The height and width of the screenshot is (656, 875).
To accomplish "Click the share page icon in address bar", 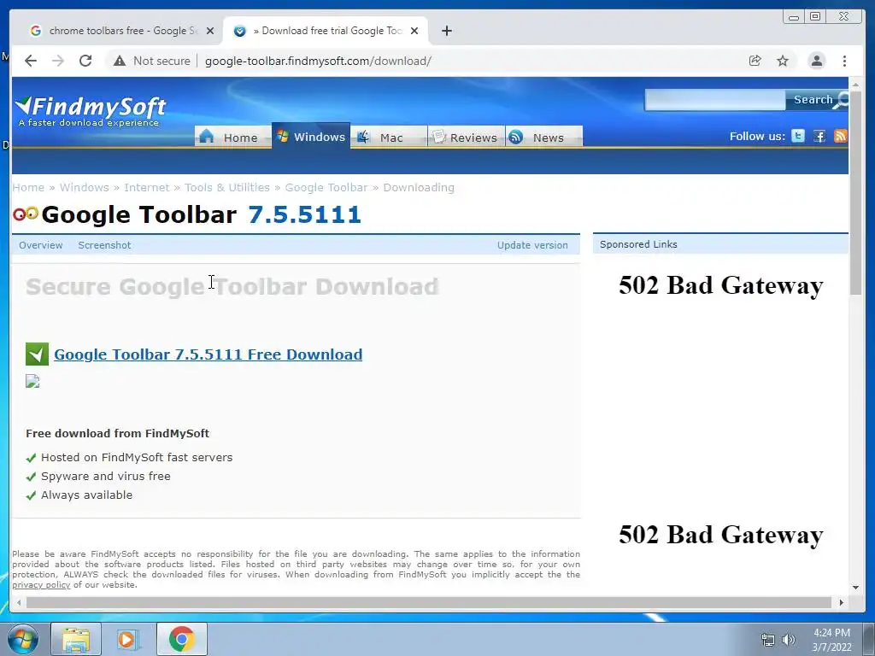I will coord(755,61).
